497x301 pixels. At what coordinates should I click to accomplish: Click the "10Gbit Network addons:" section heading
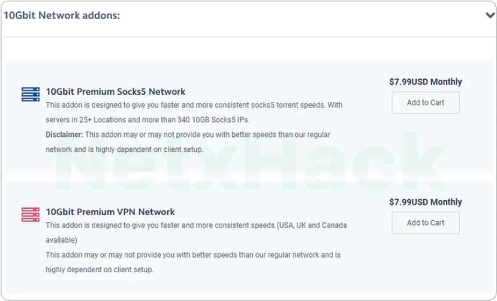62,16
